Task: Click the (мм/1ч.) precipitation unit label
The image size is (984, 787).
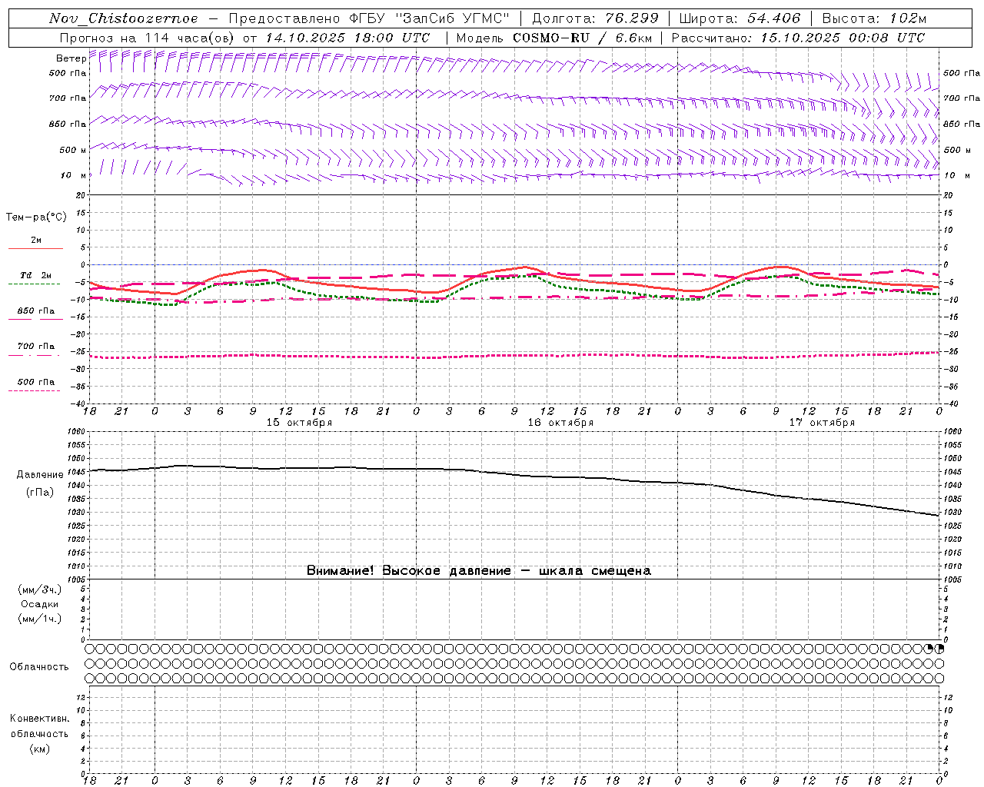Action: point(40,619)
